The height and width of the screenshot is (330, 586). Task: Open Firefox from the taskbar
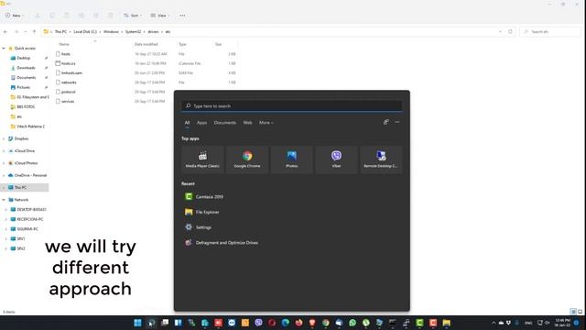click(x=298, y=323)
